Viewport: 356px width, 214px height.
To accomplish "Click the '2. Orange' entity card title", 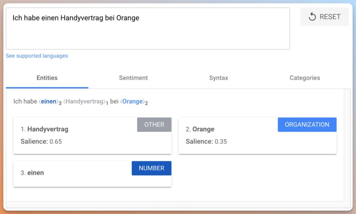I will pyautogui.click(x=200, y=129).
